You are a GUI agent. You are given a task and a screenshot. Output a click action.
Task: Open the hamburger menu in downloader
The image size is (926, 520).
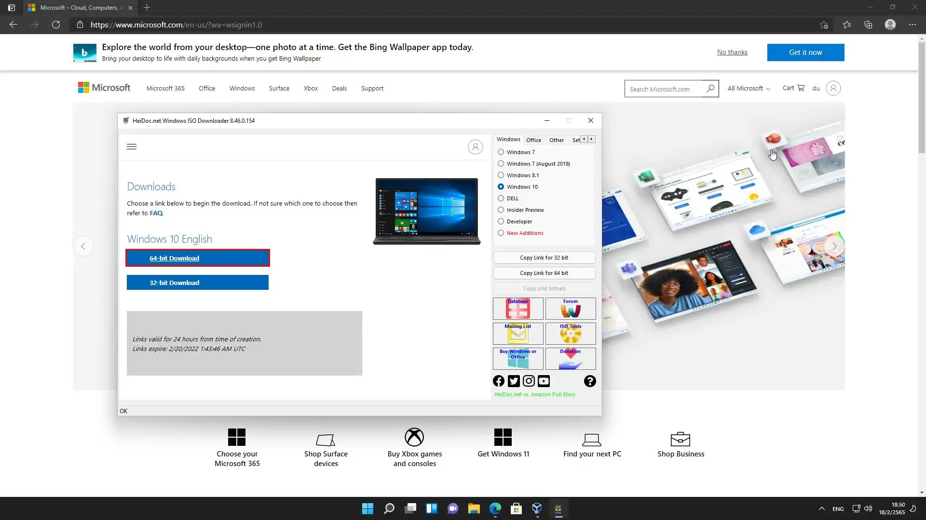coord(132,147)
